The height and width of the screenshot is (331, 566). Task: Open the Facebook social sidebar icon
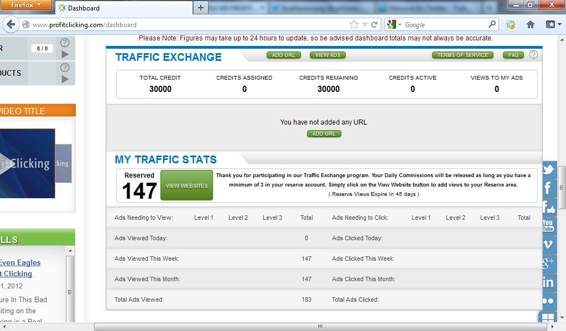tap(548, 188)
